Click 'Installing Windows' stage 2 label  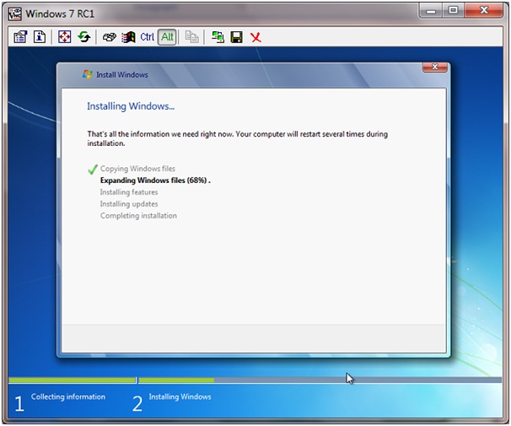point(180,396)
